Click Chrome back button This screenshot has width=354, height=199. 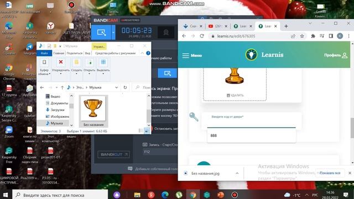click(x=184, y=36)
